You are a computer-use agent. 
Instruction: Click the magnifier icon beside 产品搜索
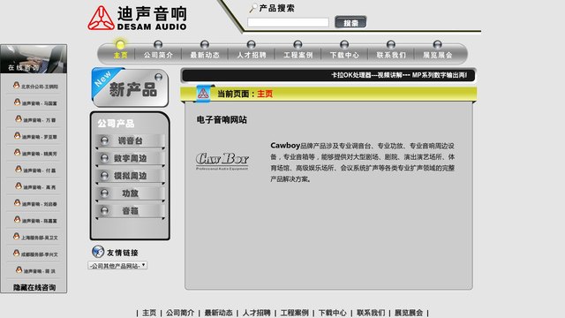[253, 8]
